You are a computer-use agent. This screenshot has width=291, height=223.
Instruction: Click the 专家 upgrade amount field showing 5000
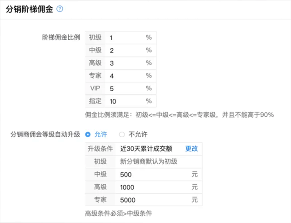(x=159, y=200)
